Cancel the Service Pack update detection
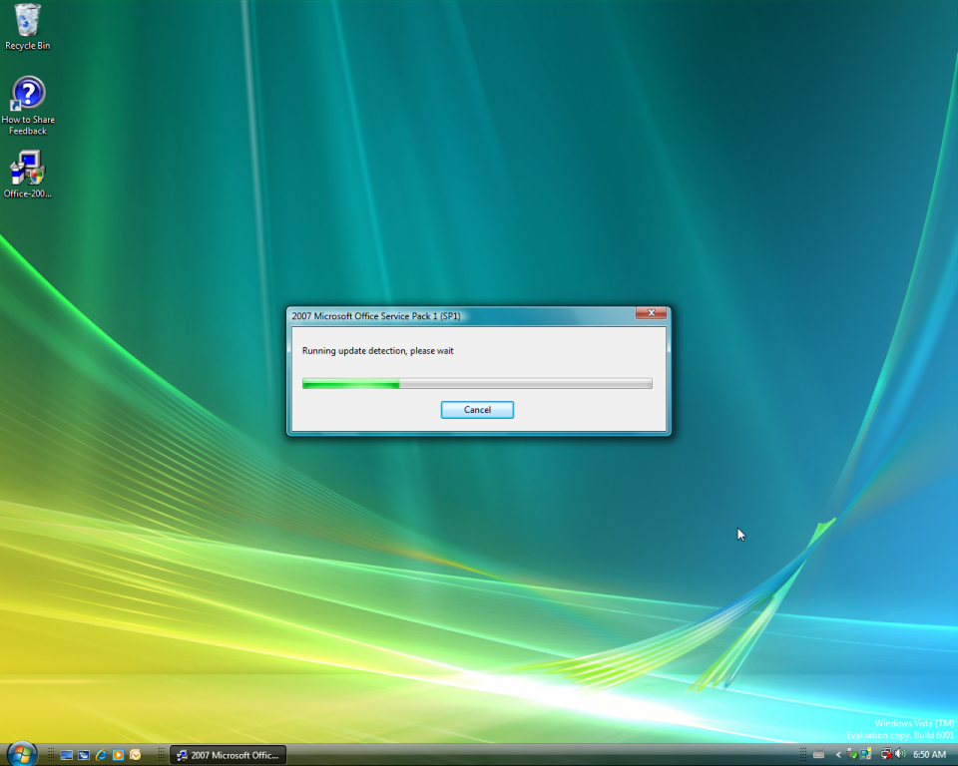This screenshot has height=766, width=958. click(x=477, y=410)
